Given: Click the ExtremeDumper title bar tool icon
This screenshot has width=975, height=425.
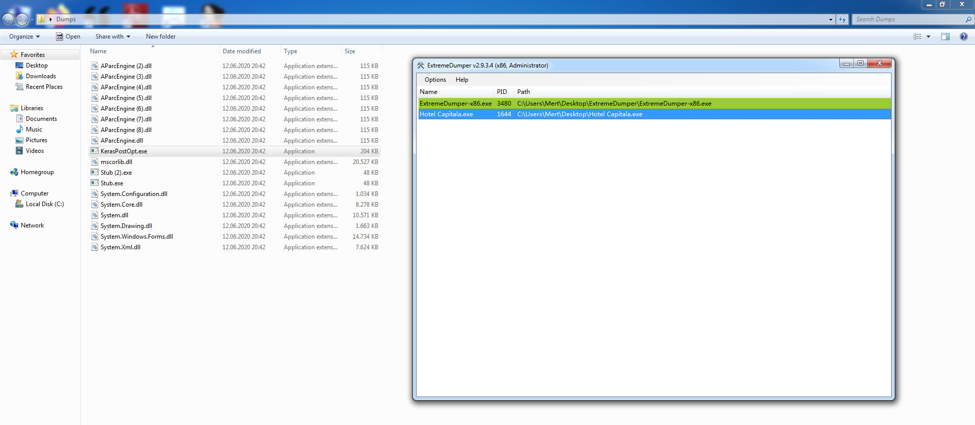Looking at the screenshot, I should tap(421, 66).
